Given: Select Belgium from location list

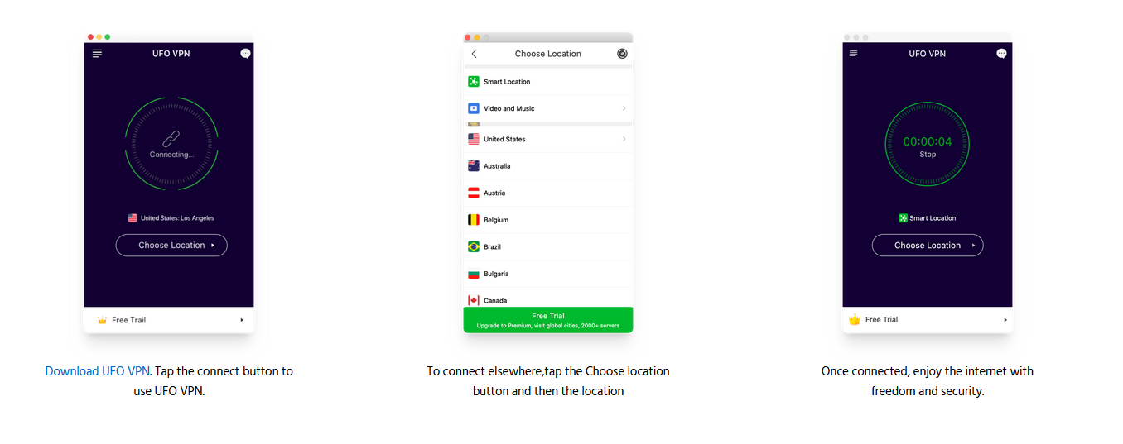Looking at the screenshot, I should click(x=548, y=220).
